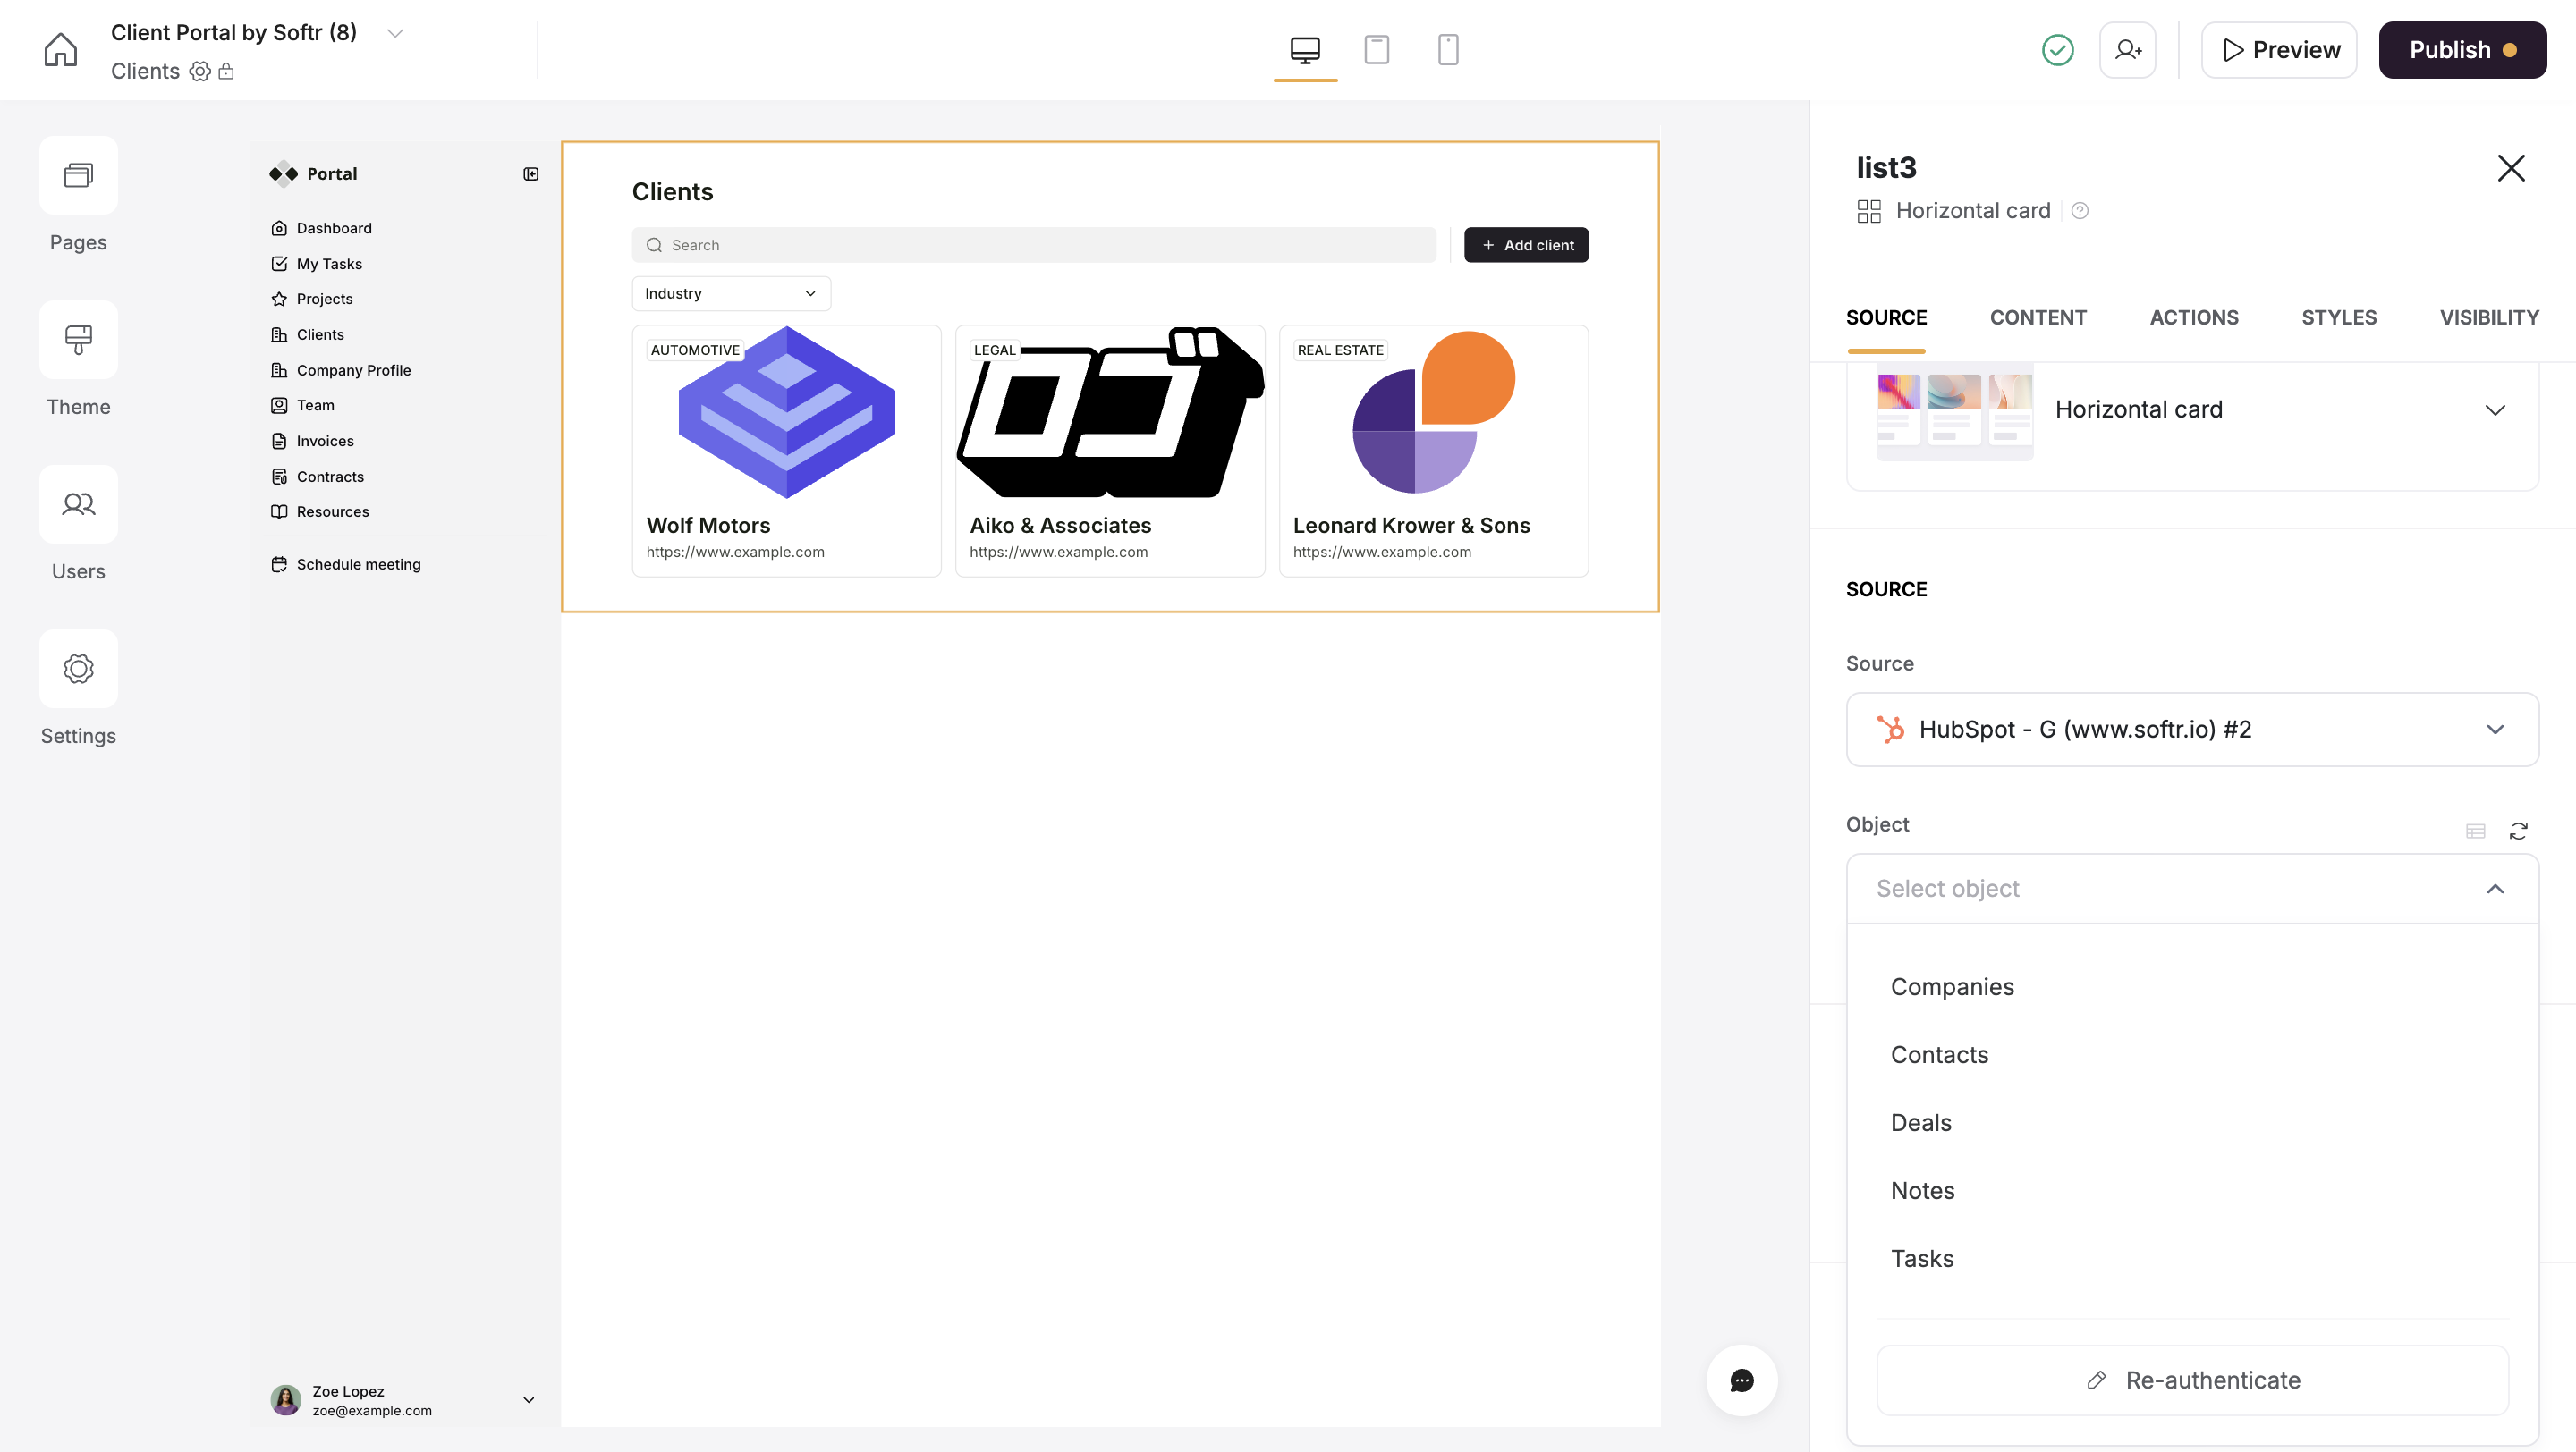This screenshot has width=2576, height=1452.
Task: Click the saved status checkmark indicator
Action: 2058,49
